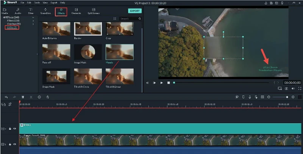Open the message envelope icon
Screen dimensions: 303x154
pyautogui.click(x=277, y=3)
